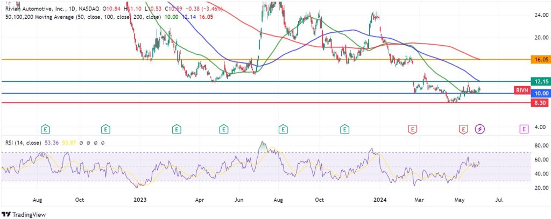
Task: Click the green 12.15 price level label
Action: [538, 81]
